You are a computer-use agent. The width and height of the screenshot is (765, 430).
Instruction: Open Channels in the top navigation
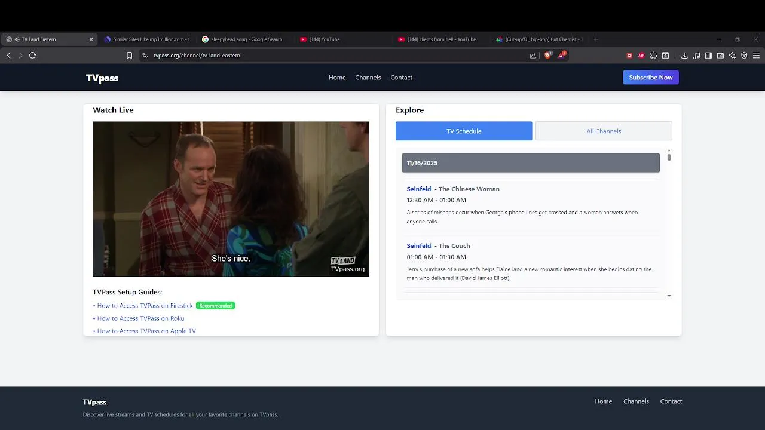368,78
